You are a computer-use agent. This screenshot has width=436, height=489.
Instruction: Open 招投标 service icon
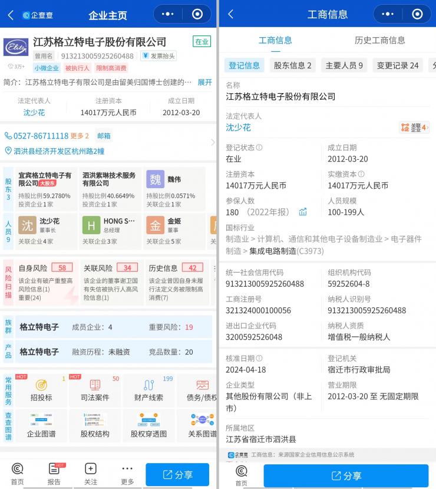(41, 390)
